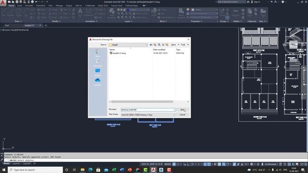Click plus to add a new drawing tab

[46, 25]
